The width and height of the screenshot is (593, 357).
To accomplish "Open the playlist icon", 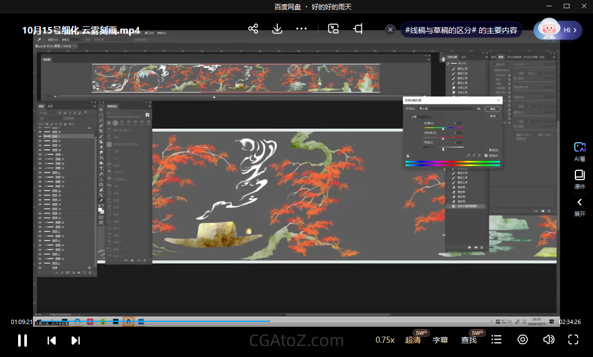I will point(496,340).
